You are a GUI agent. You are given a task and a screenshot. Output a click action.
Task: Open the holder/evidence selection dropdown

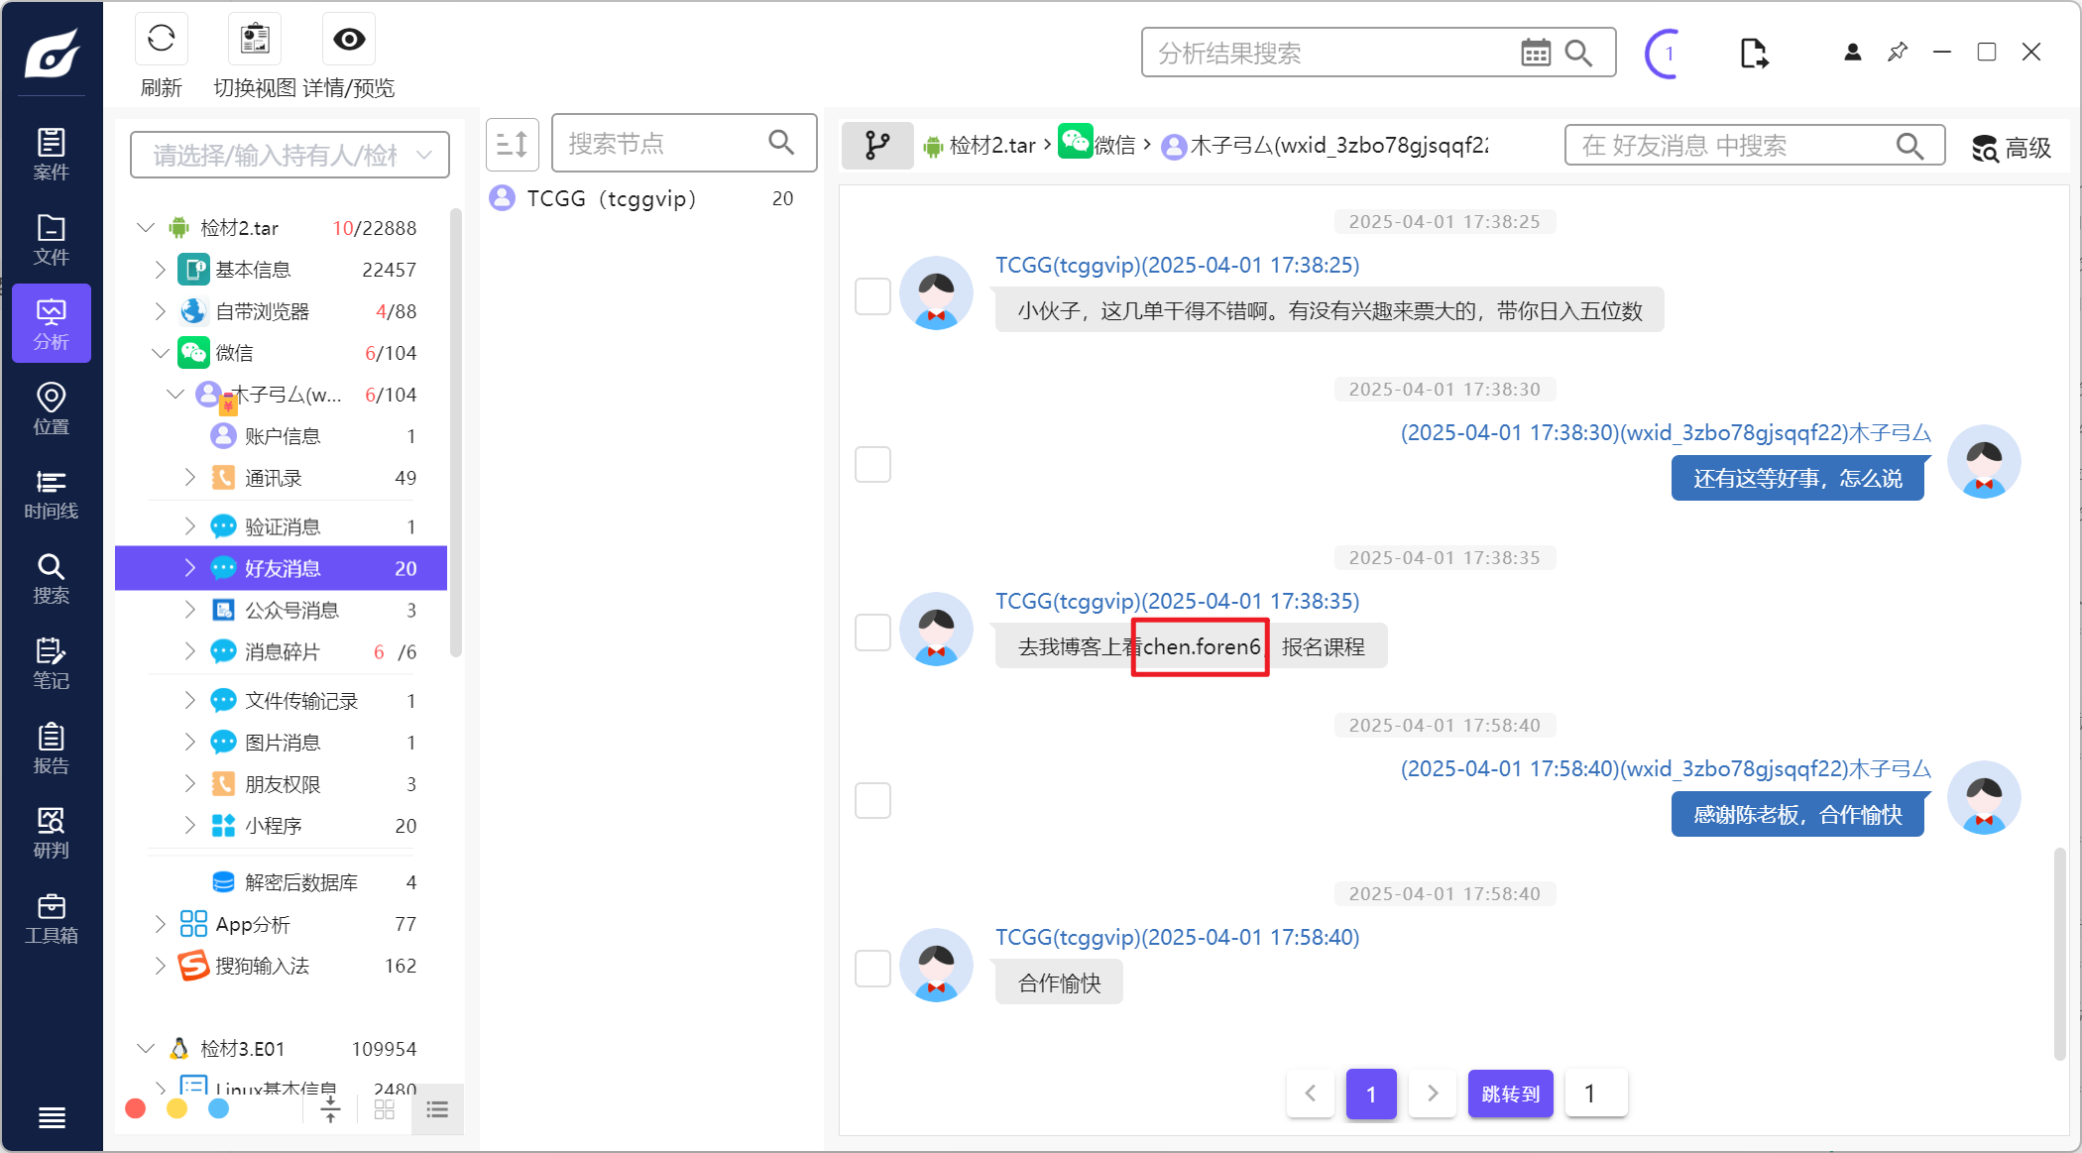click(289, 155)
